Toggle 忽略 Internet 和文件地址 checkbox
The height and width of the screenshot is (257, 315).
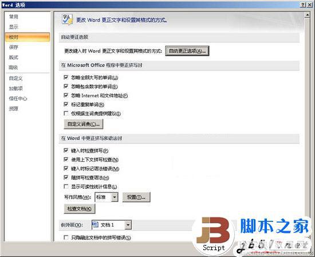coord(66,95)
